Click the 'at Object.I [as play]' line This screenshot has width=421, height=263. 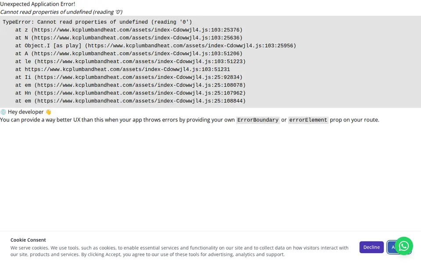155,46
